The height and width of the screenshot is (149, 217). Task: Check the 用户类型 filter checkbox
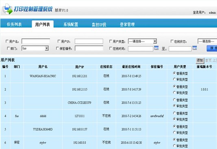pos(111,41)
